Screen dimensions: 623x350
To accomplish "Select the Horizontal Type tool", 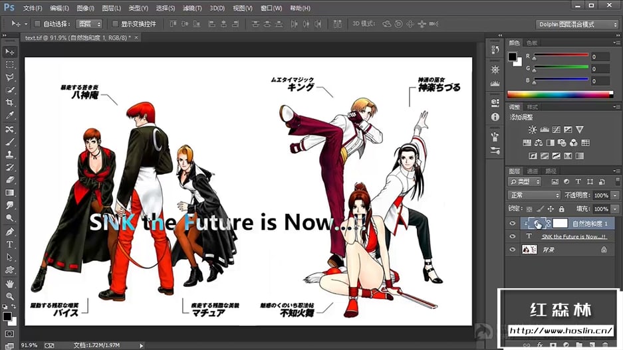I will click(x=9, y=244).
